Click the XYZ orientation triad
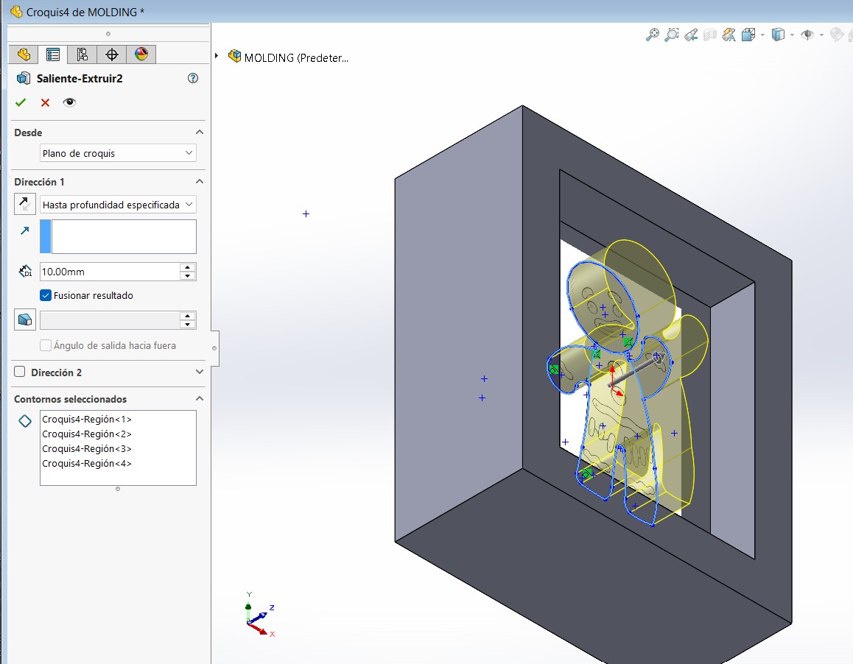Screen dimensions: 853x664 tap(260, 615)
